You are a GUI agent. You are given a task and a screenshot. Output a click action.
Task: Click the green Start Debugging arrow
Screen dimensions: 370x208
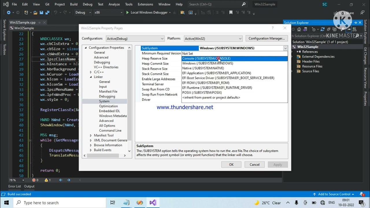[127, 12]
